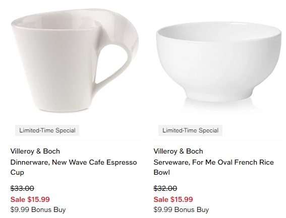Viewport: 286px width, 218px height.
Task: Open Dinnerware, New Wave Cafe Espresso Cup title
Action: point(74,167)
